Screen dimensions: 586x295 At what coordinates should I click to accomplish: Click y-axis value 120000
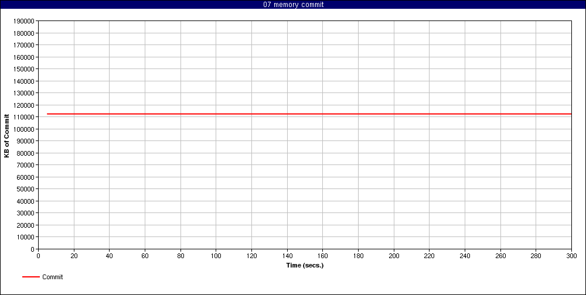(24, 105)
